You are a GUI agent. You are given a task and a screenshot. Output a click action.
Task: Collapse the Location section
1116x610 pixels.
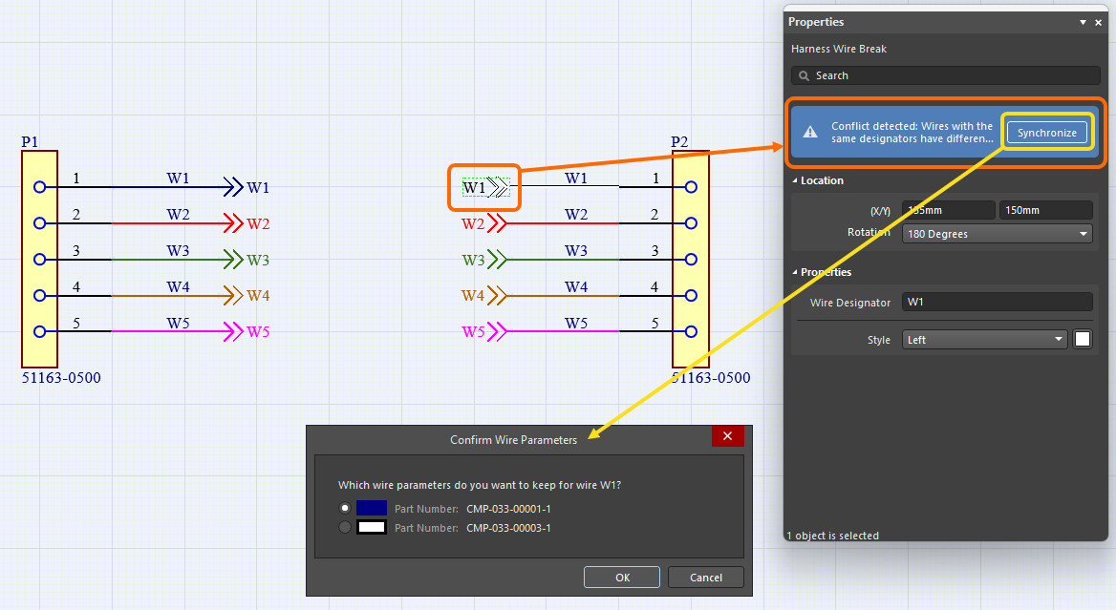tap(795, 180)
